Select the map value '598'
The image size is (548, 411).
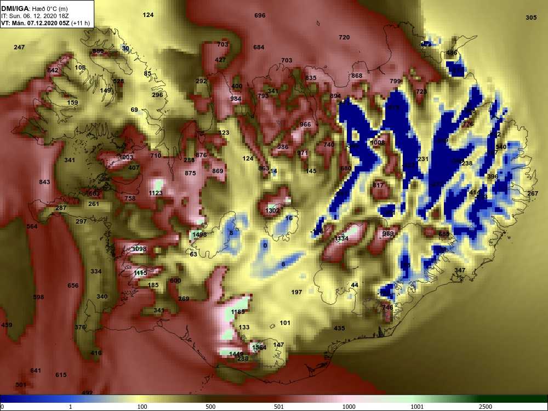tap(38, 297)
